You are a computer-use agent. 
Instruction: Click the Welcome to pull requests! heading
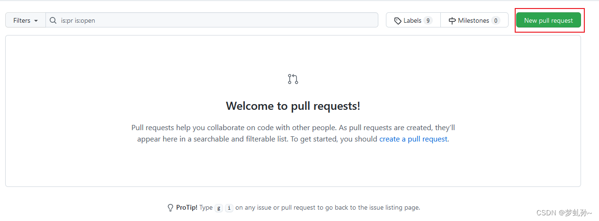[x=293, y=106]
